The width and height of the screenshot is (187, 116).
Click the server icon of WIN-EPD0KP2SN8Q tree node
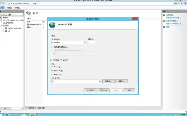[1, 20]
